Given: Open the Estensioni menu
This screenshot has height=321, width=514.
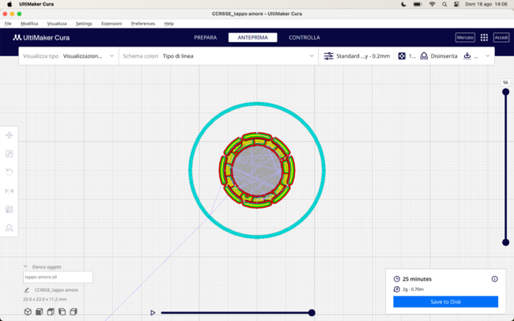Looking at the screenshot, I should tap(111, 24).
